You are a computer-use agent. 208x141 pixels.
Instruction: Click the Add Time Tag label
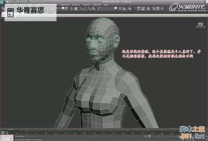coord(189,140)
